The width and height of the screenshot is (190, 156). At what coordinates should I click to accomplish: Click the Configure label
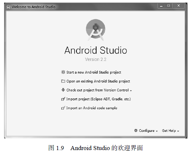[147, 131]
